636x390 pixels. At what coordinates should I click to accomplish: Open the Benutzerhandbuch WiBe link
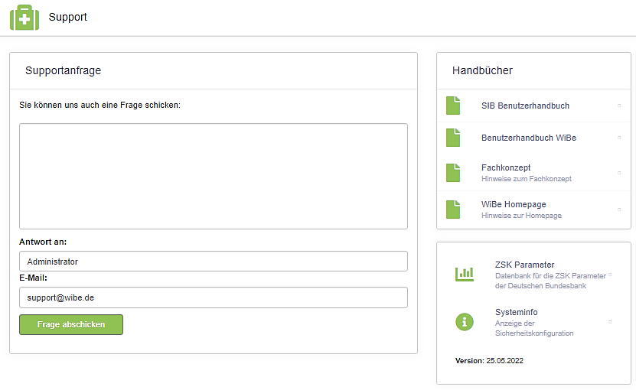(528, 138)
